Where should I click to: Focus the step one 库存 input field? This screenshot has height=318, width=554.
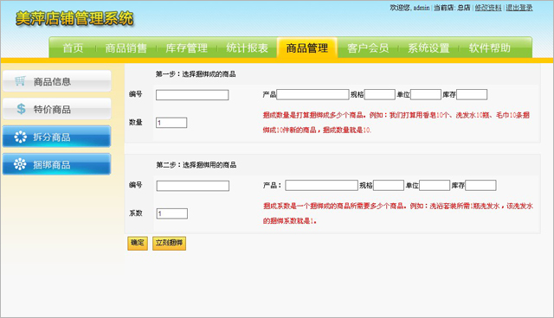pyautogui.click(x=472, y=94)
